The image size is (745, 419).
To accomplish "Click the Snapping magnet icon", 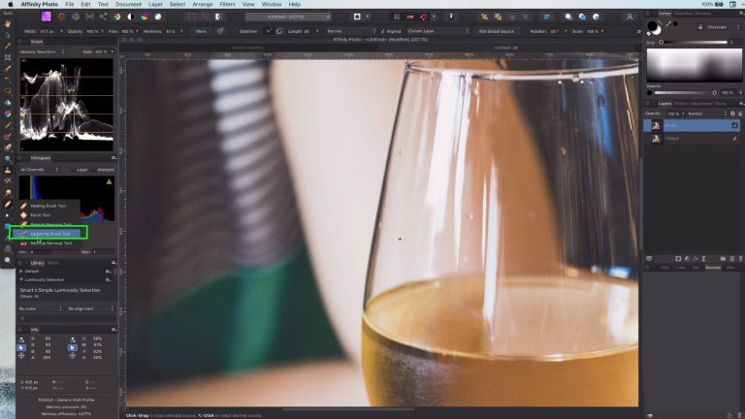I will (x=423, y=16).
